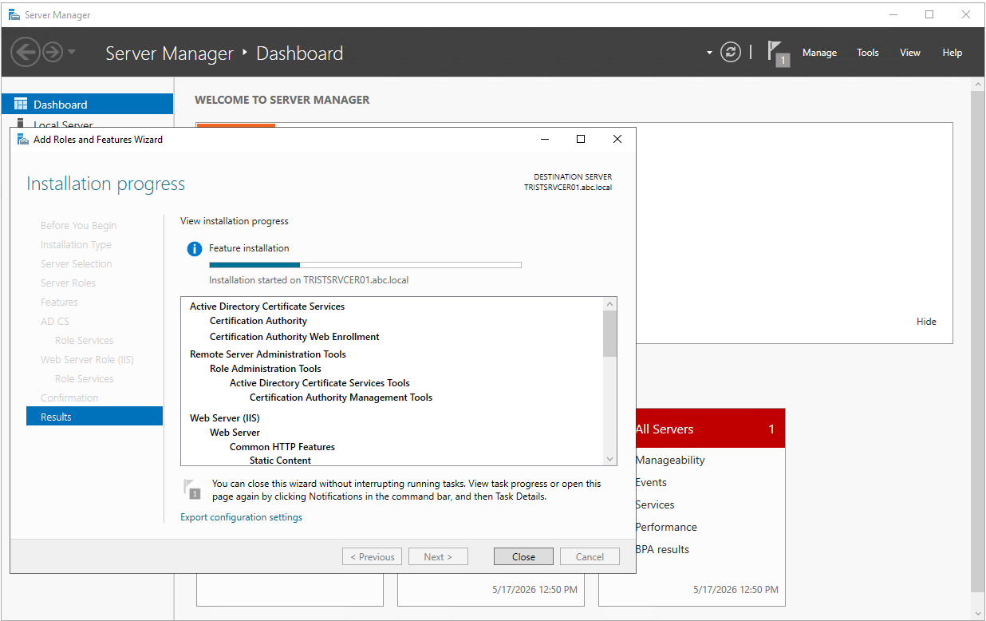Click Certification Authority Web Enrollment entry

pyautogui.click(x=294, y=337)
